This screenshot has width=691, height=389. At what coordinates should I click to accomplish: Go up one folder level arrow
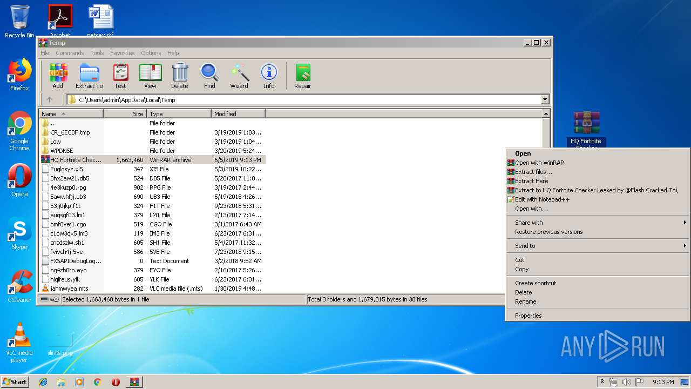[50, 99]
